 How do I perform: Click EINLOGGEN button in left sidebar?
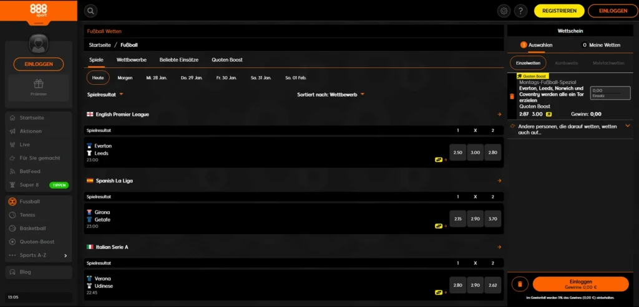38,64
